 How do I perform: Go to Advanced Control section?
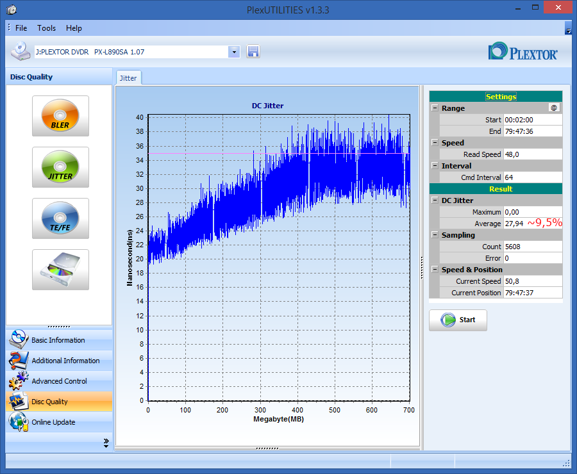click(59, 381)
